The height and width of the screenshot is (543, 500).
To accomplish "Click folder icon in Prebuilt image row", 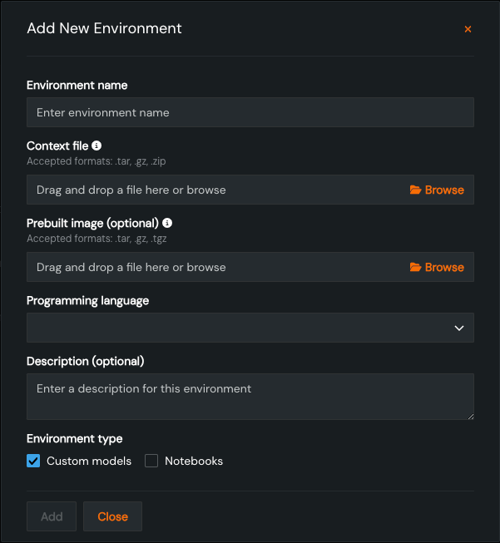I will [x=416, y=267].
